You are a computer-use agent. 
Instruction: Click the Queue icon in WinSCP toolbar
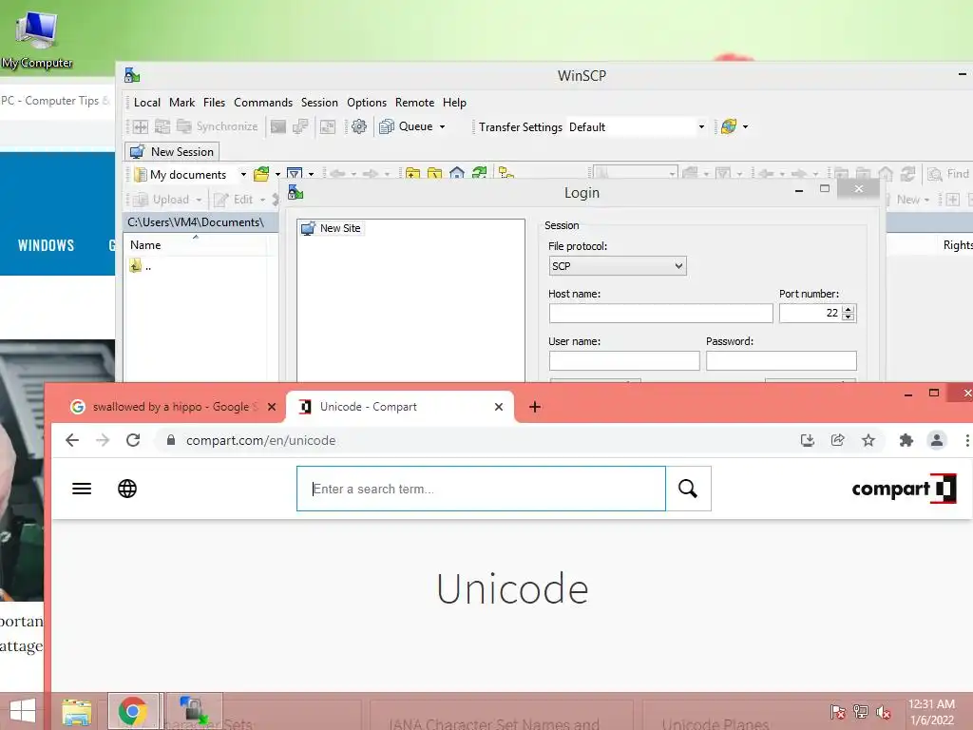pyautogui.click(x=387, y=126)
